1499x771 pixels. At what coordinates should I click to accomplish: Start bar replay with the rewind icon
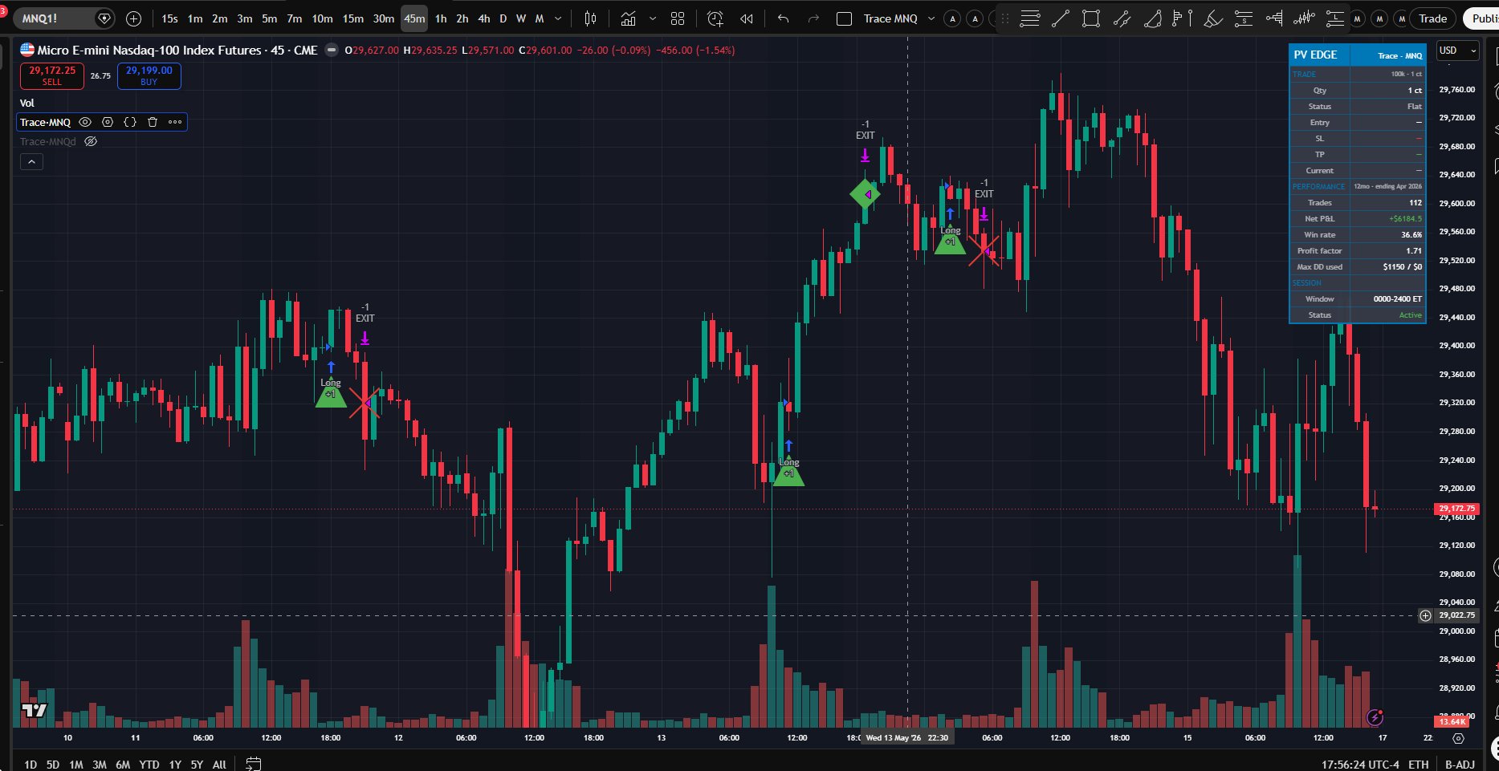click(747, 18)
